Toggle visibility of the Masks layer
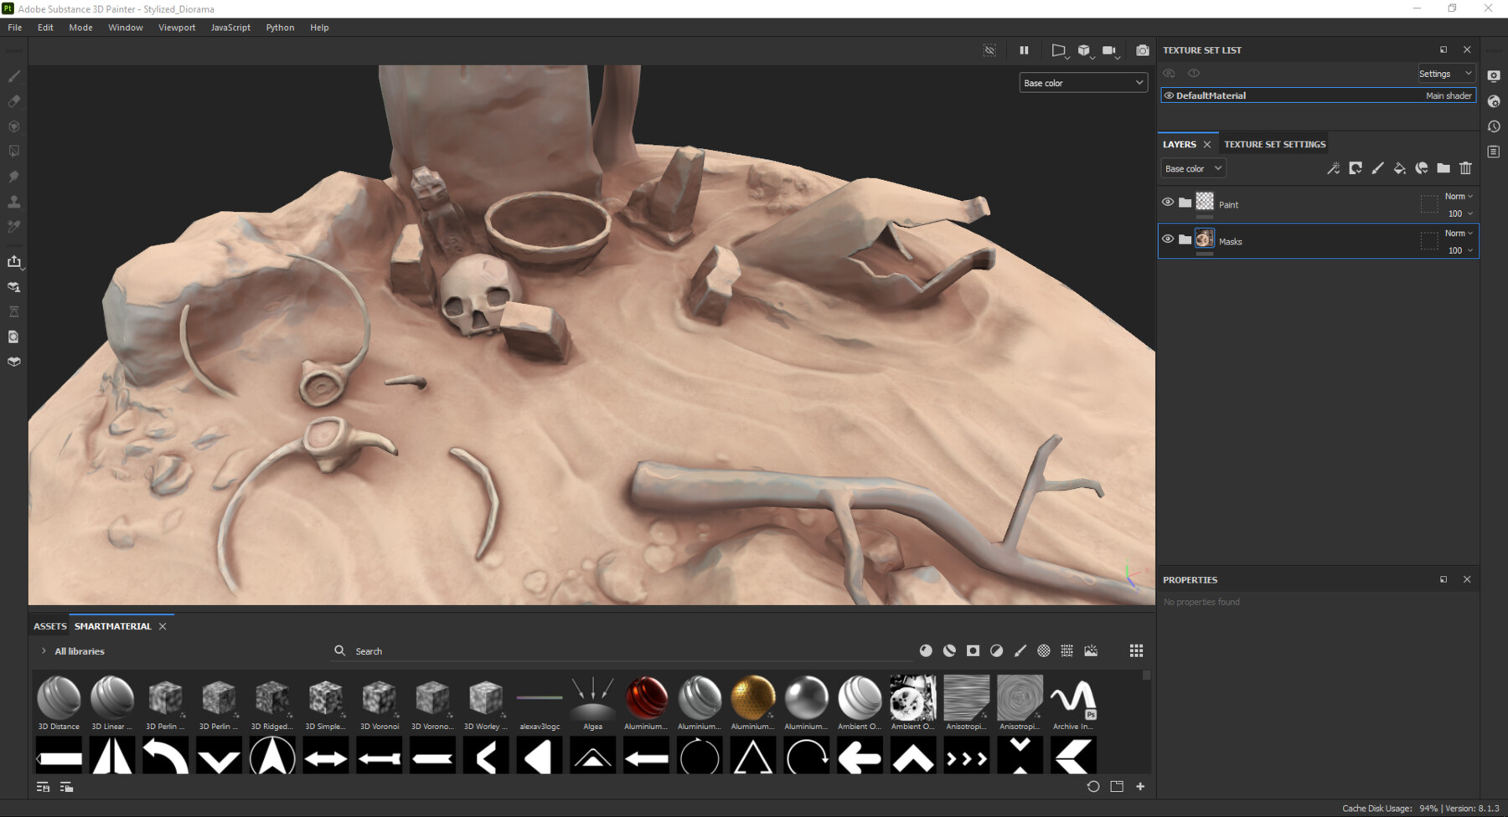This screenshot has height=817, width=1508. click(1168, 239)
